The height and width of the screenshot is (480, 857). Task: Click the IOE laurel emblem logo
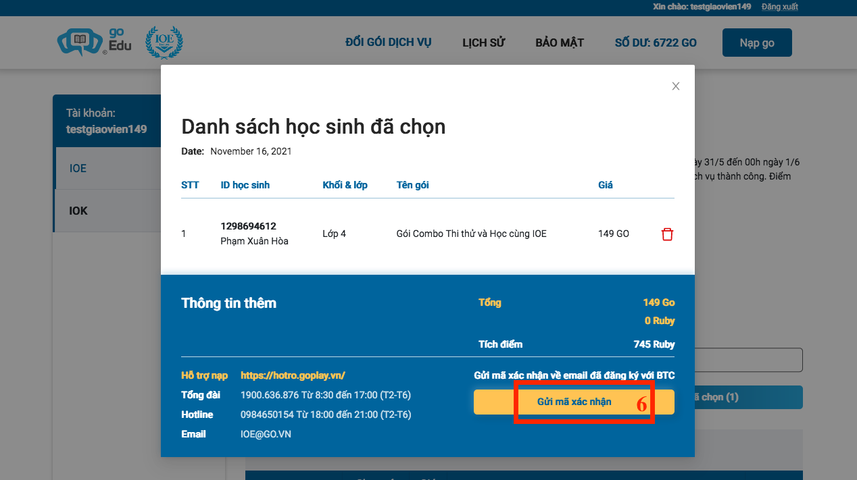(x=164, y=42)
